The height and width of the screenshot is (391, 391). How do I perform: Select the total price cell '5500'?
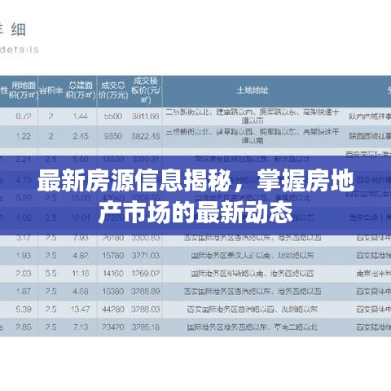(113, 116)
